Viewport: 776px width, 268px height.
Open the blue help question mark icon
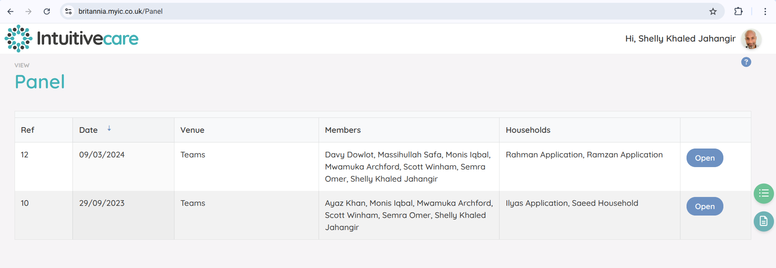click(746, 62)
